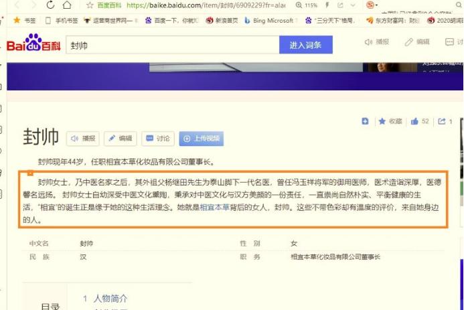Click 讨论 button beside title
The width and height of the screenshot is (464, 310).
coord(158,139)
